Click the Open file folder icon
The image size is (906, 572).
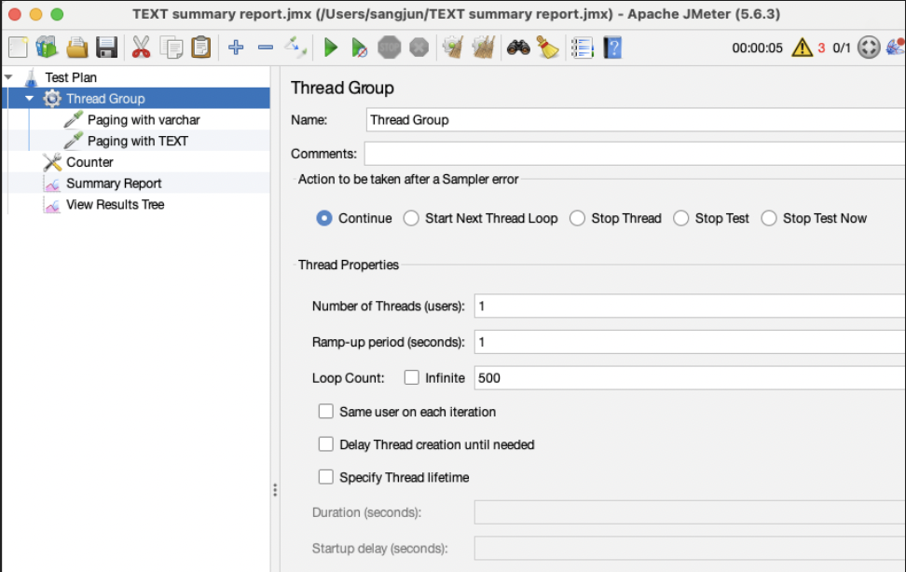coord(76,48)
